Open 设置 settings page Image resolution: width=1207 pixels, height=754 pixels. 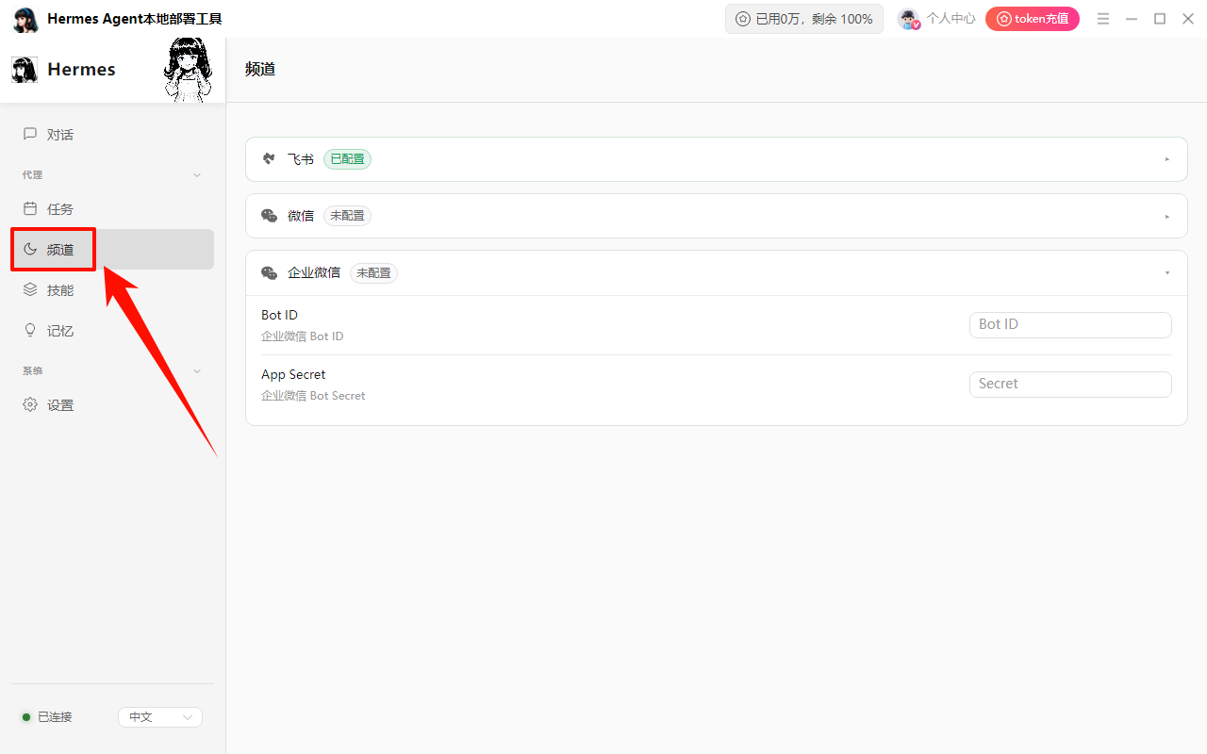(112, 405)
